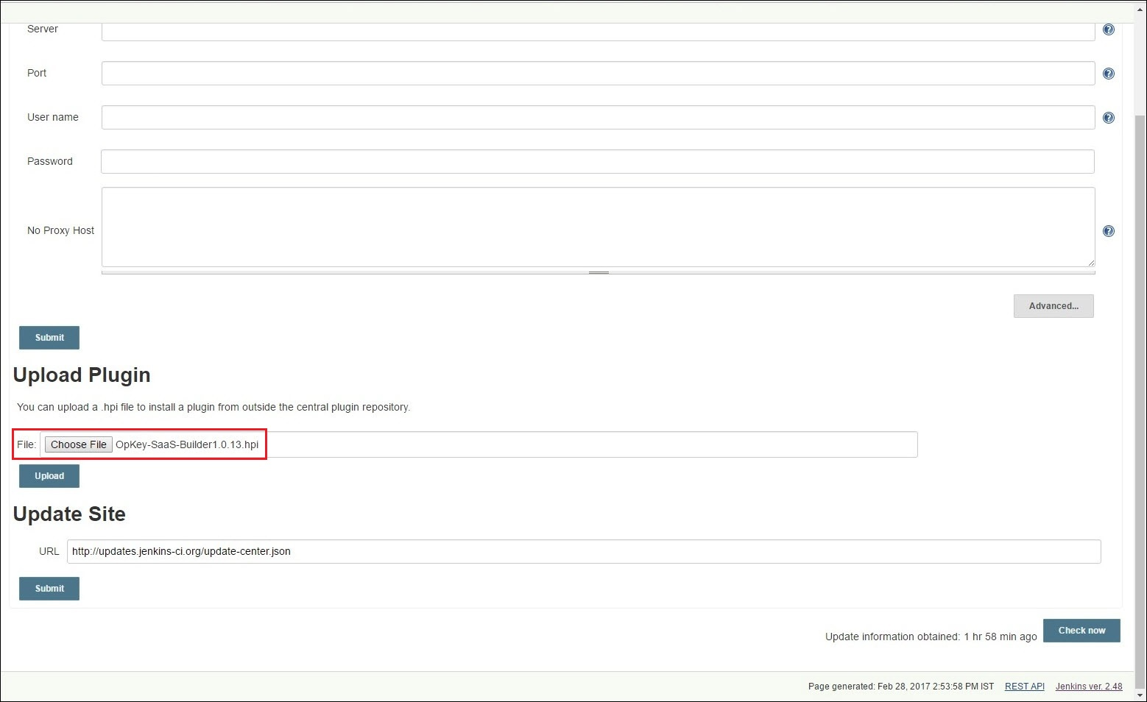Click the No Proxy Host resize grip bar
The width and height of the screenshot is (1147, 702).
coord(598,272)
